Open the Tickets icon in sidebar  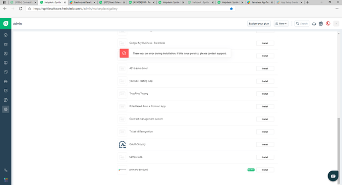5,44
